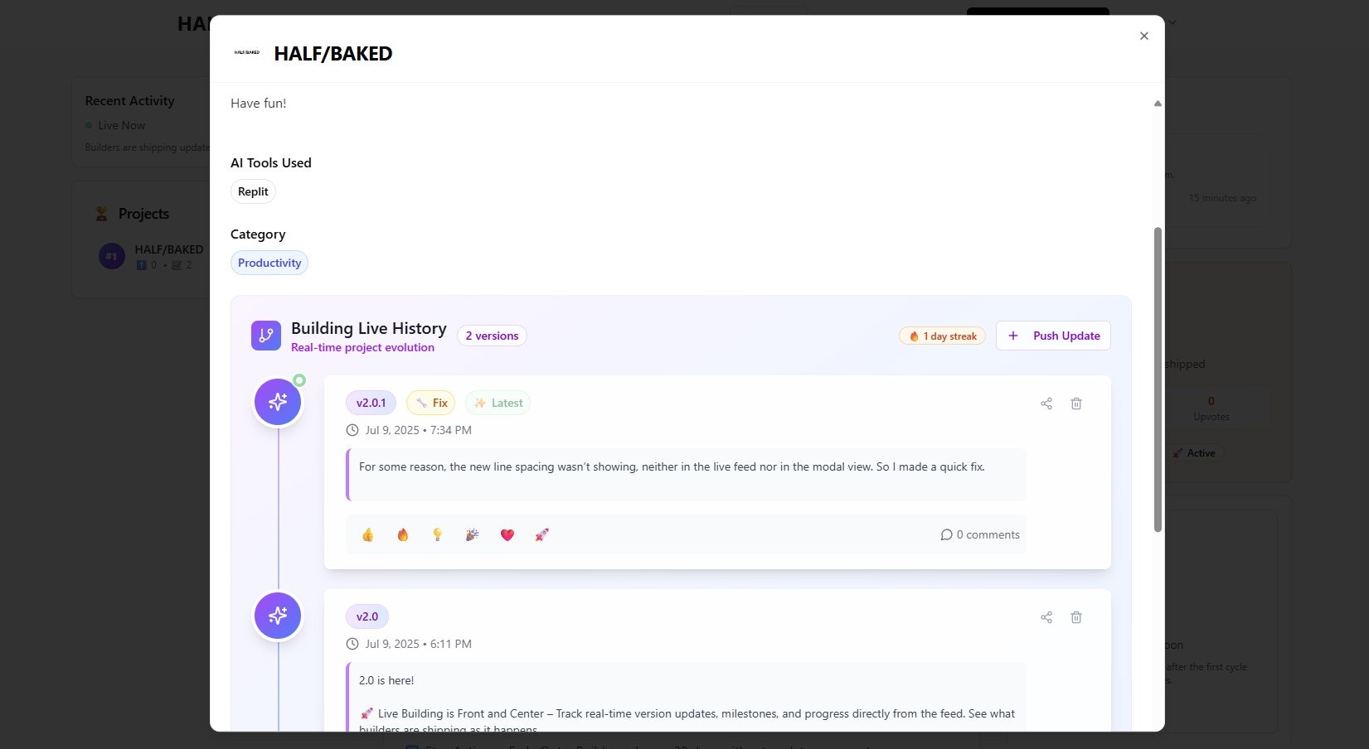
Task: Click Live Now in background Recent Activity
Action: coord(121,125)
